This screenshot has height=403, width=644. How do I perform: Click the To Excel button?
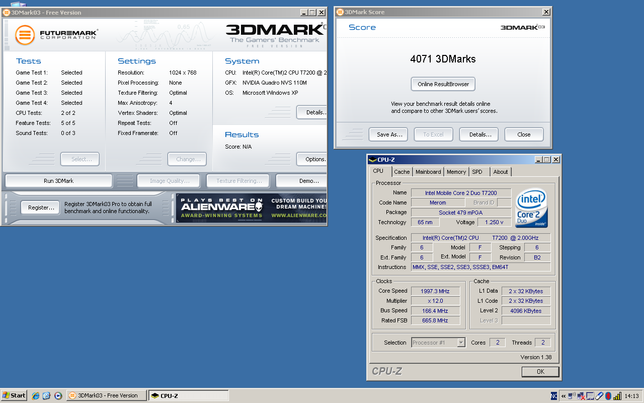point(433,135)
